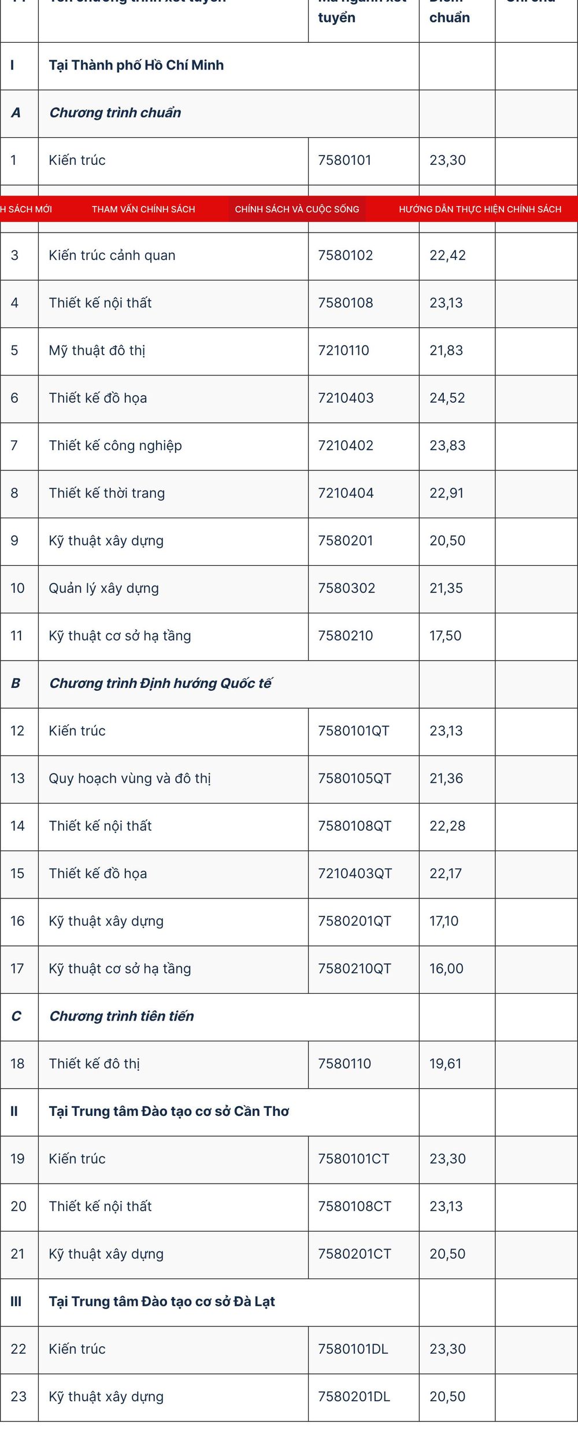578x1448 pixels.
Task: Select code 7580108CT in the table
Action: click(354, 1207)
